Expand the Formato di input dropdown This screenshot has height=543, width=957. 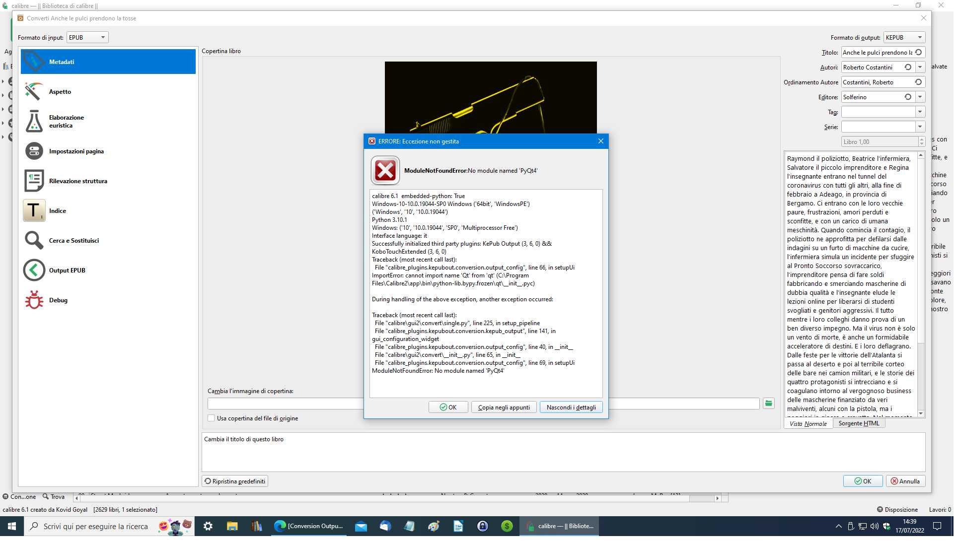point(87,37)
